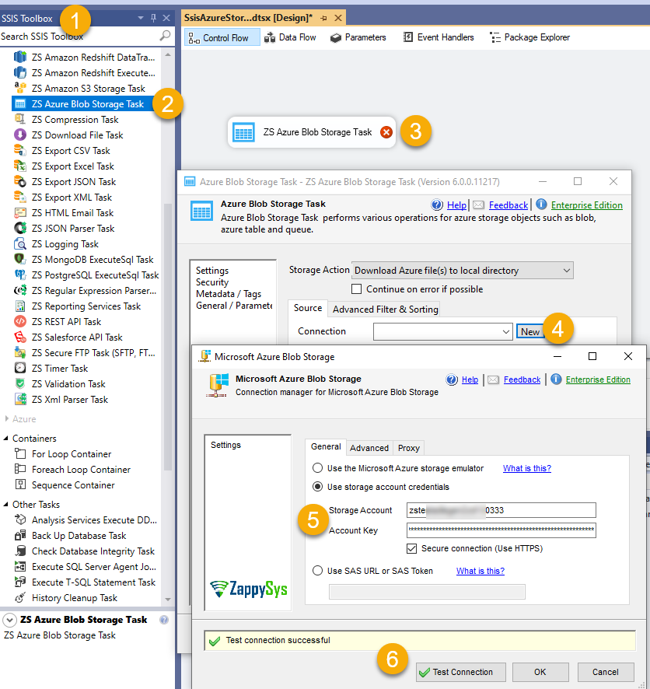Pick the ZS Export Excel Task icon
This screenshot has height=689, width=650.
point(20,166)
